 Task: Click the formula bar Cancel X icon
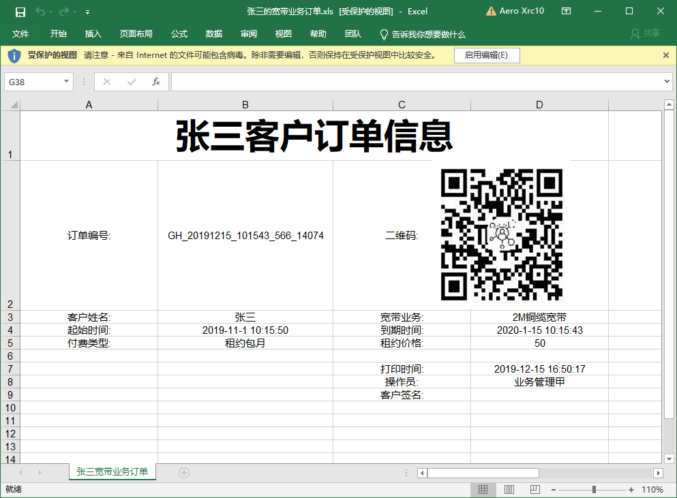pos(107,82)
